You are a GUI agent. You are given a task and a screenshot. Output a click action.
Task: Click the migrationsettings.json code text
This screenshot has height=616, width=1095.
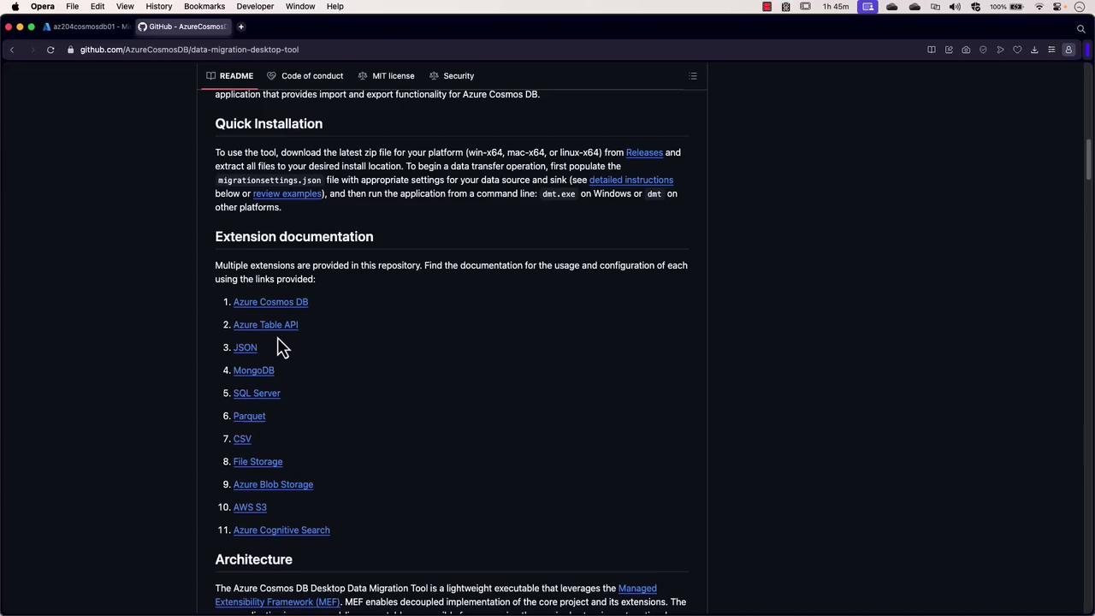[x=269, y=181]
